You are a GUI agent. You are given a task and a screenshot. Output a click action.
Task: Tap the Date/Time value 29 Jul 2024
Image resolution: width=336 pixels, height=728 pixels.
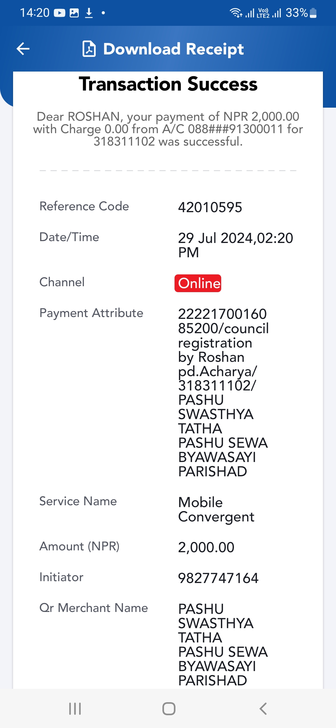236,245
